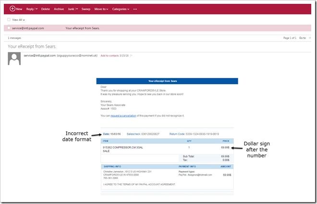Screen dimensions: 317x204
Task: Check the box for the service@intl.paypal.com message
Action: [9, 28]
